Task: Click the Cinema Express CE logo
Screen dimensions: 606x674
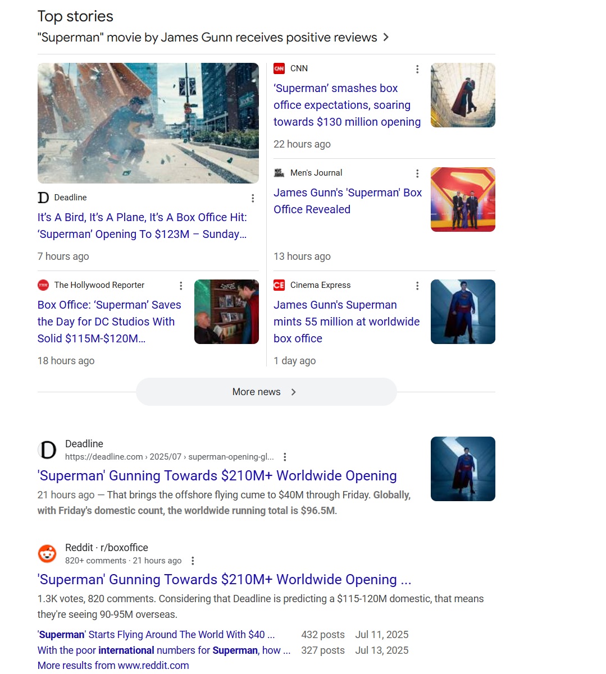Action: coord(279,285)
